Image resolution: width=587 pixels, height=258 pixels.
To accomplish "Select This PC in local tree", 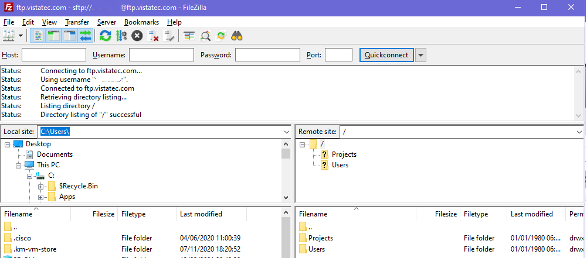I will pos(48,165).
